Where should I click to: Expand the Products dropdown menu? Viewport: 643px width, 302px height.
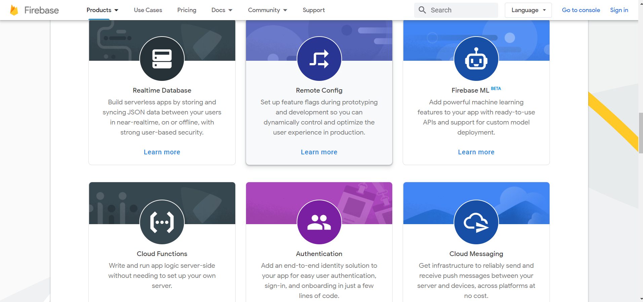[x=102, y=10]
